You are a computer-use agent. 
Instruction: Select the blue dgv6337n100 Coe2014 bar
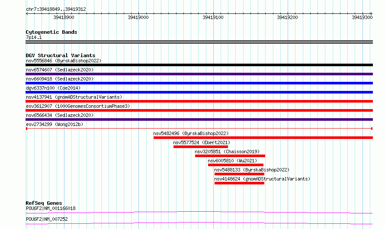199,92
